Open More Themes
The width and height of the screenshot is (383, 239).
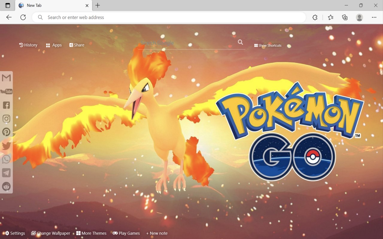pyautogui.click(x=91, y=233)
